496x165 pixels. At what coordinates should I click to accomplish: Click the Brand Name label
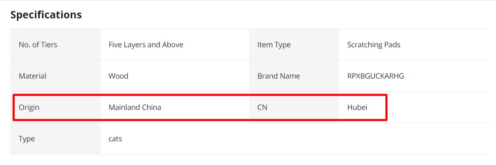(x=279, y=76)
